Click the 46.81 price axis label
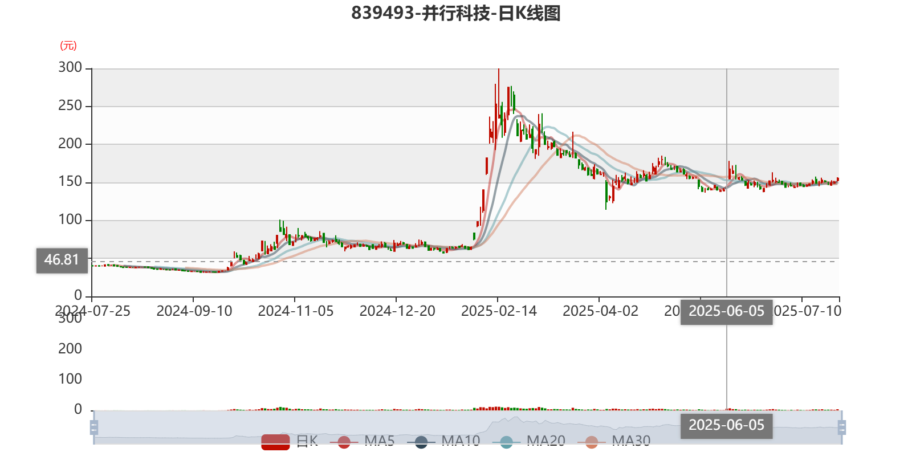The image size is (912, 456). 62,260
